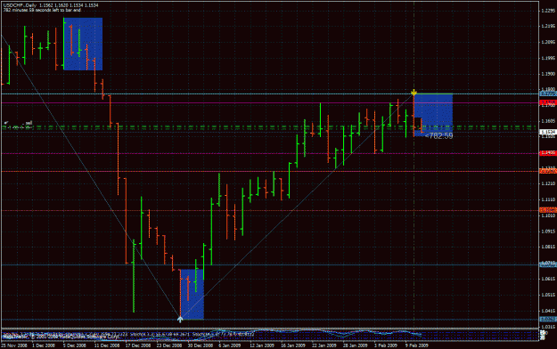
Task: Click the 23 Dec 2008 date label
Action: [169, 345]
